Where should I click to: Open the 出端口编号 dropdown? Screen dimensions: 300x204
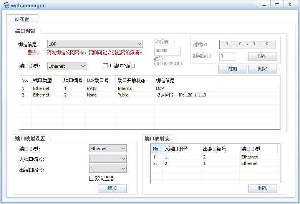[x=108, y=169]
